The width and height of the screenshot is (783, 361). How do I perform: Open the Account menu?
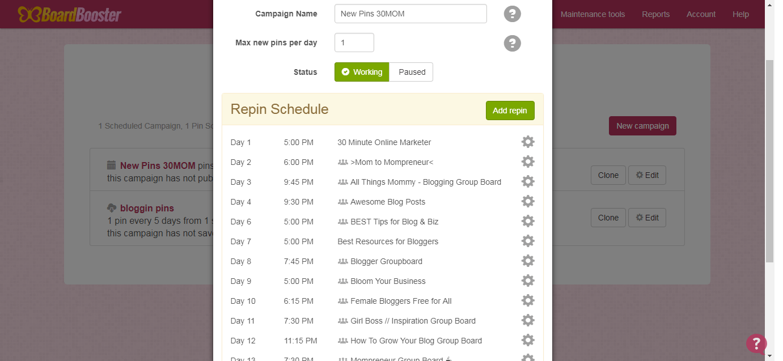[701, 14]
